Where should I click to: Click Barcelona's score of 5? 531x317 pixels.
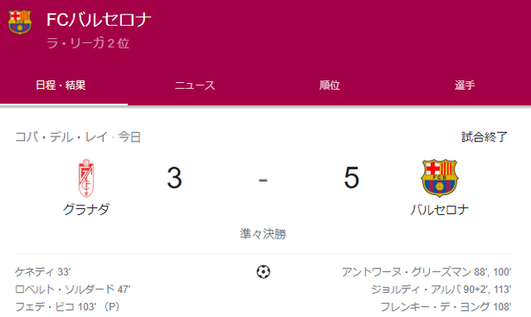click(351, 178)
